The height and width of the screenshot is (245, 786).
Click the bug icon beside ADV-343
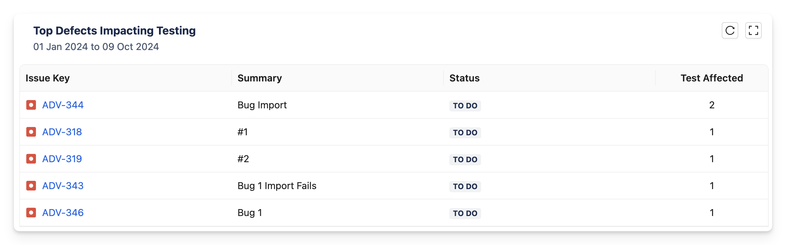[31, 186]
